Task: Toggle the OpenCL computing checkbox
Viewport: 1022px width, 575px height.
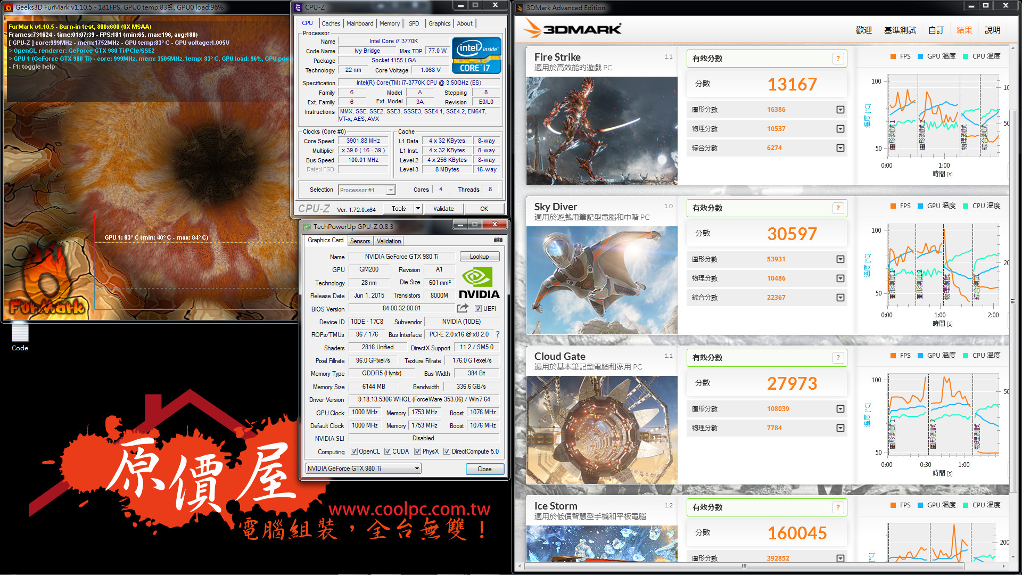Action: pos(354,451)
